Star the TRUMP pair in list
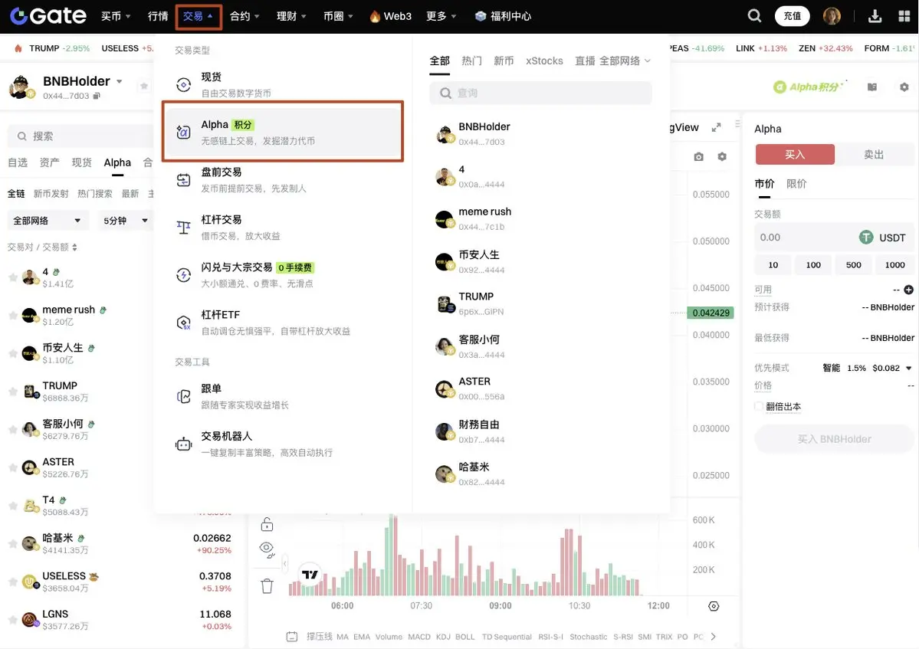919x649 pixels. 13,392
